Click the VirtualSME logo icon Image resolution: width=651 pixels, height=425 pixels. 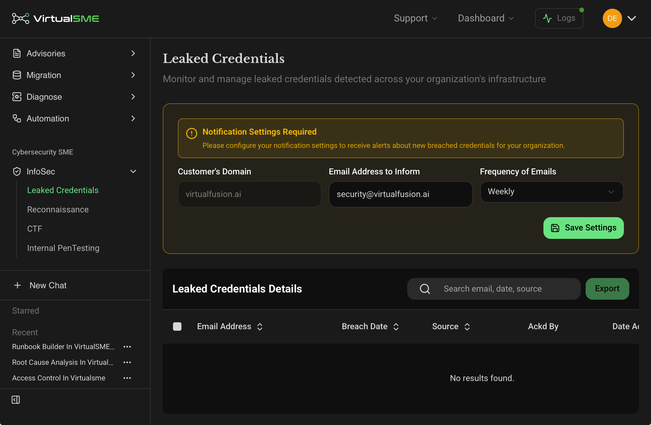20,18
